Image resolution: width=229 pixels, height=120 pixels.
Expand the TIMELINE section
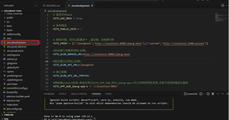point(9,115)
